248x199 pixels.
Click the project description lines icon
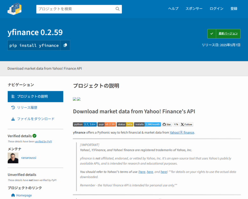click(13, 96)
